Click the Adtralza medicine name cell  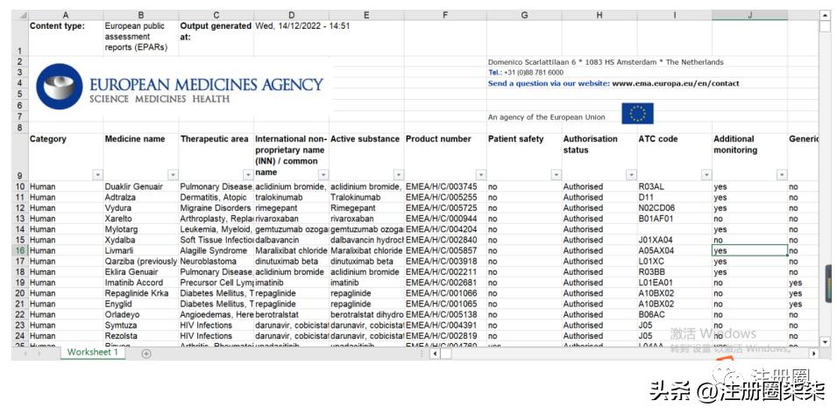pos(140,197)
